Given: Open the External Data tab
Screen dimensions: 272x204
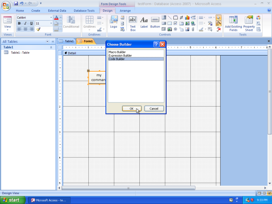Looking at the screenshot, I should [x=57, y=11].
